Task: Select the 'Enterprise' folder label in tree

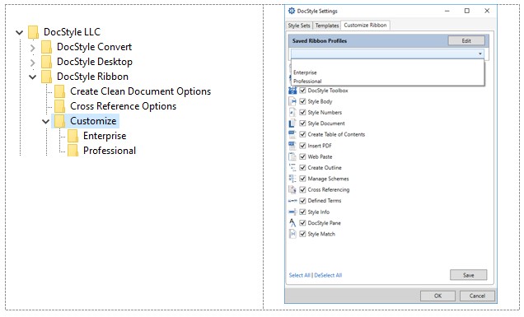Action: point(105,136)
